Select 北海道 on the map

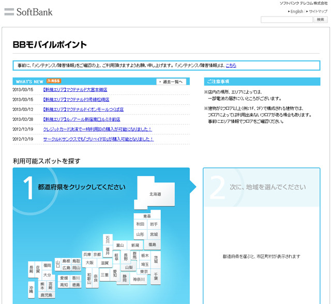point(155,194)
